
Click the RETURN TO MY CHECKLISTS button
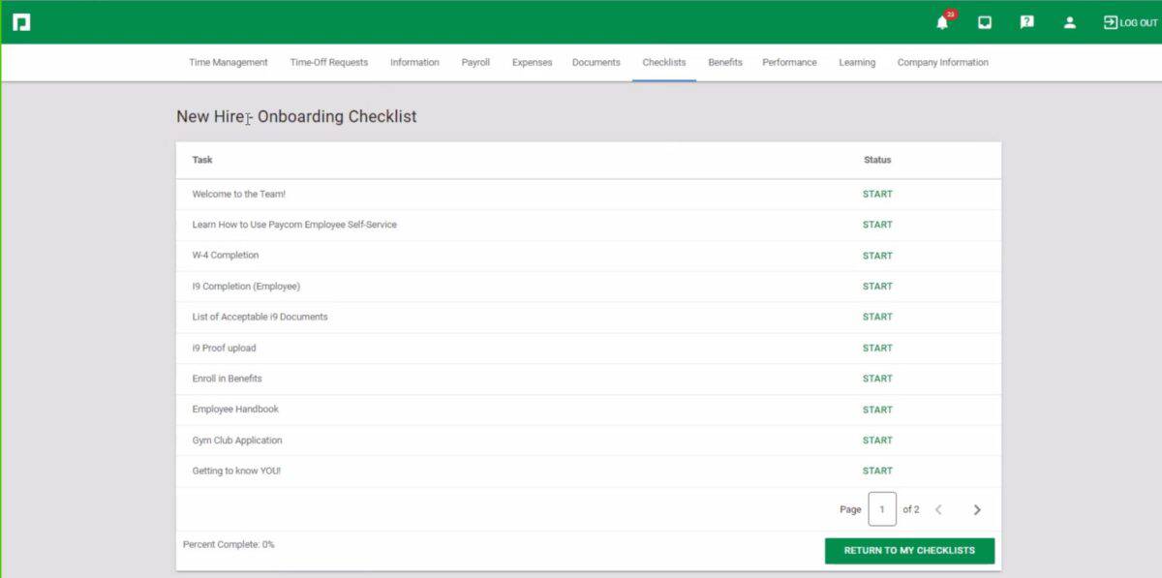(x=909, y=550)
